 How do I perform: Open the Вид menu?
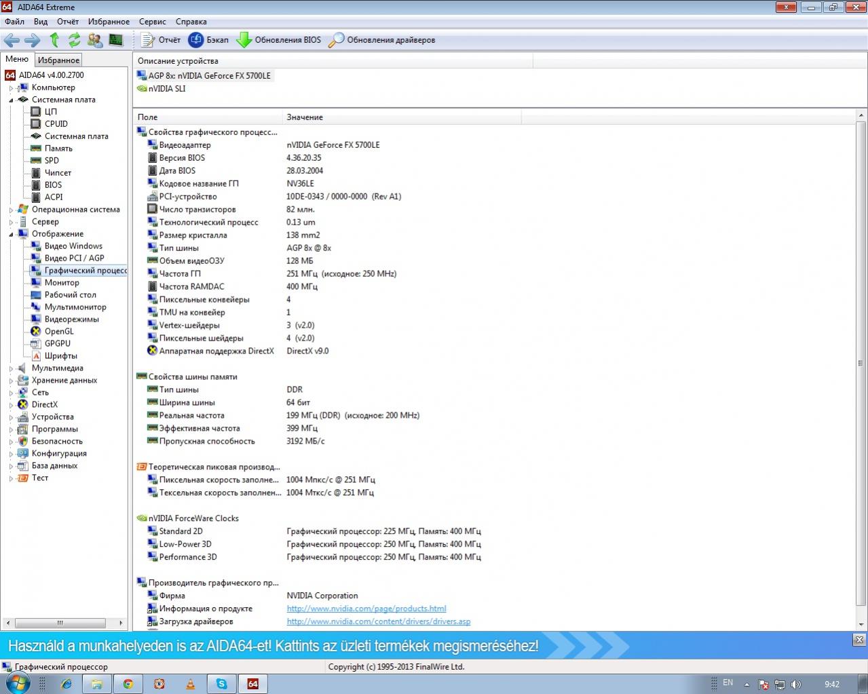(41, 22)
